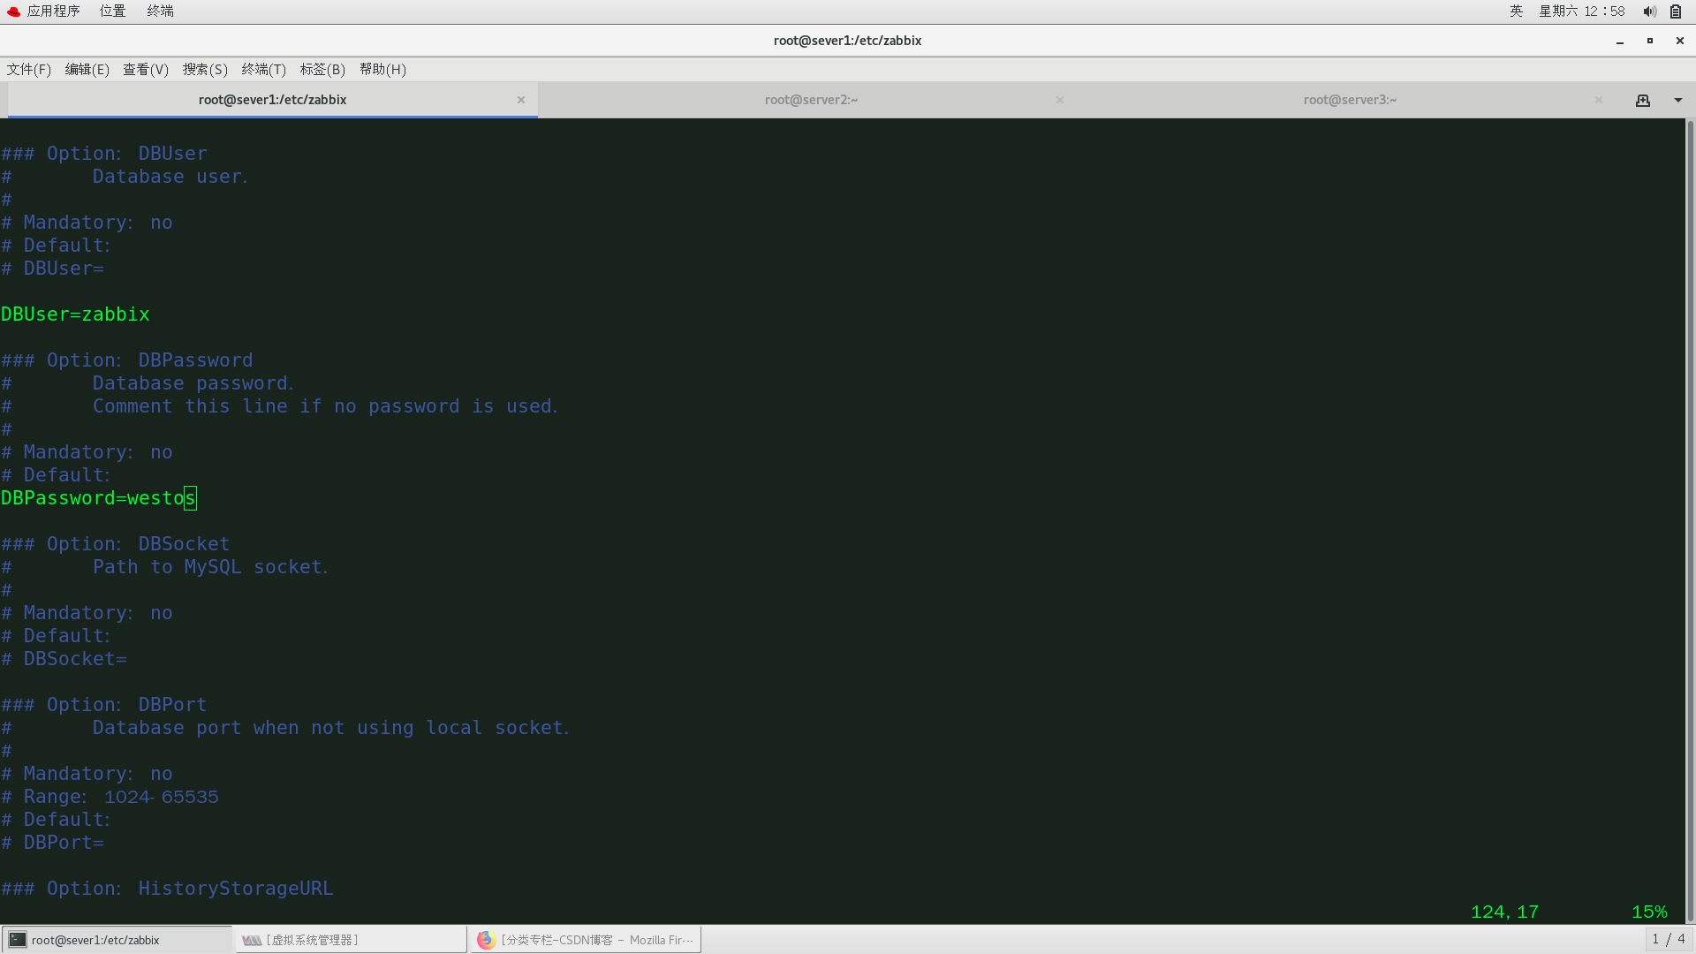The width and height of the screenshot is (1696, 954).
Task: Open the 文件(F) menu
Action: click(29, 69)
